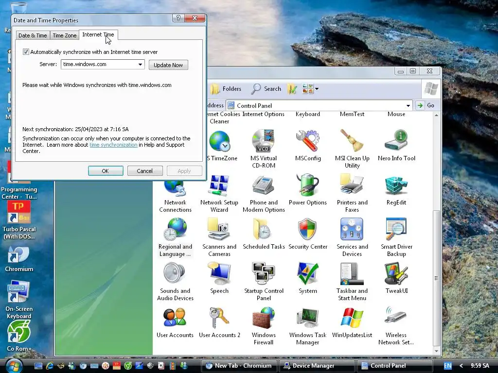This screenshot has width=498, height=373.
Task: Open the Co Rom+ desktop shortcut
Action: [x=19, y=336]
